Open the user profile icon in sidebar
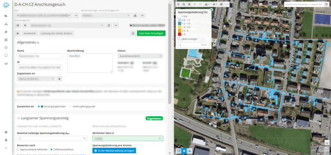This screenshot has width=331, height=155. pyautogui.click(x=6, y=140)
